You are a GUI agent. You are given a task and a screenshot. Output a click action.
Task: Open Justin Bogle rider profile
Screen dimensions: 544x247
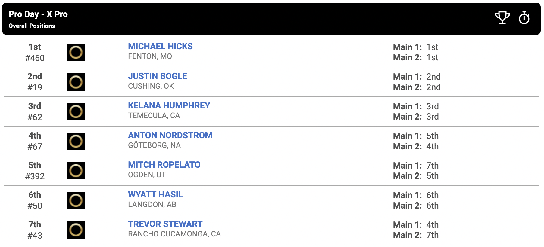point(158,76)
